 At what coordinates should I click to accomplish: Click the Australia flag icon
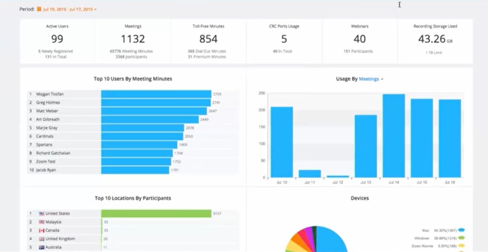[42, 247]
